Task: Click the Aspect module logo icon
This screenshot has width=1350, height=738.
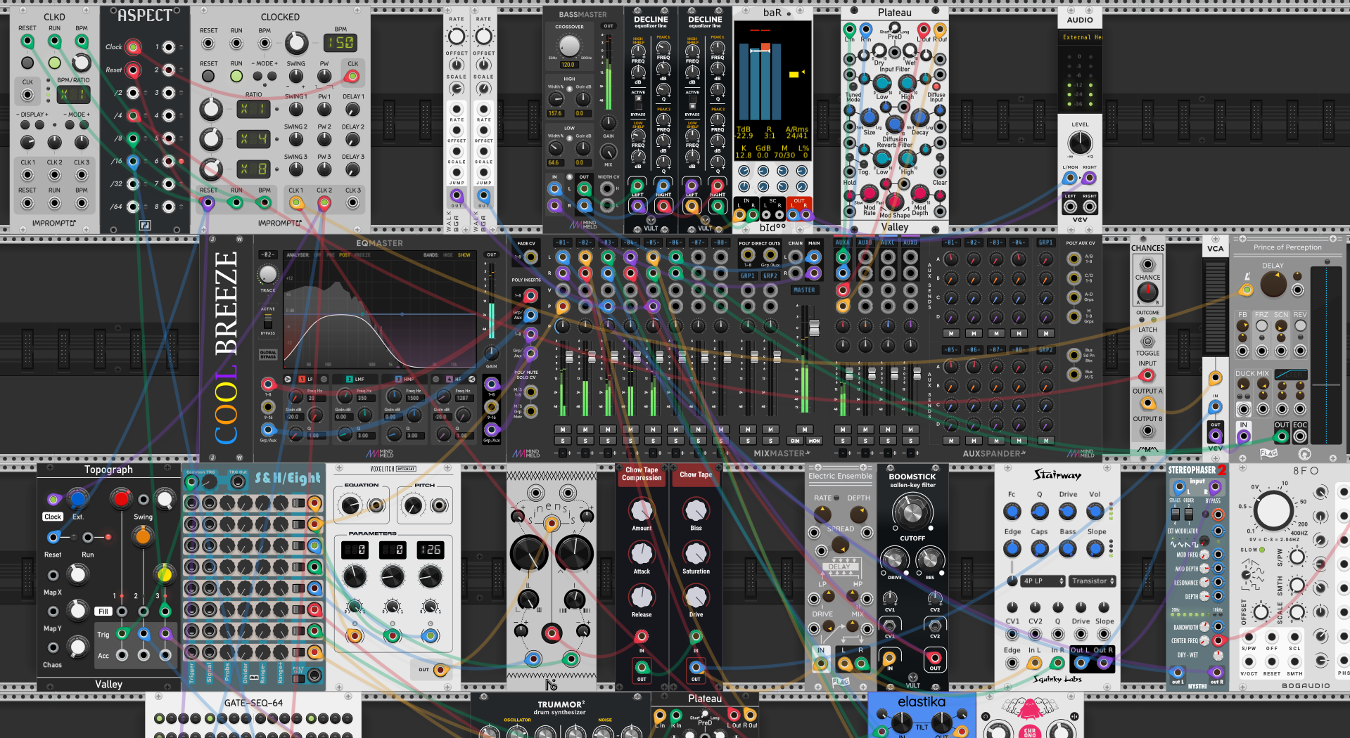Action: pos(145,225)
